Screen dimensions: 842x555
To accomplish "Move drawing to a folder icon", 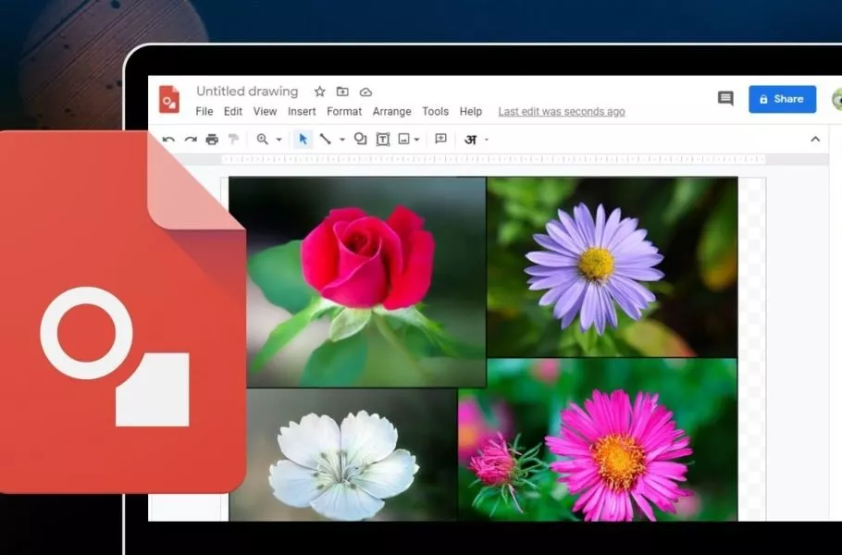I will (x=342, y=92).
